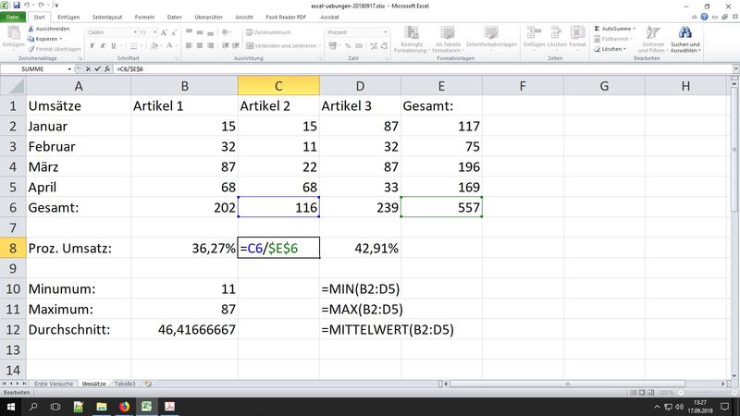Switch to the Erste Versuche sheet

point(54,383)
